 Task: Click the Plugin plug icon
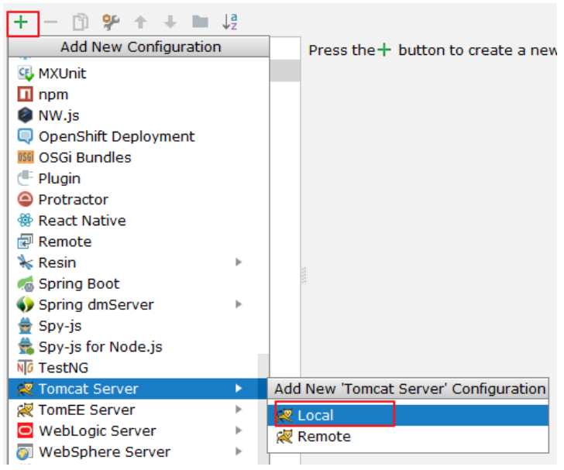point(25,178)
